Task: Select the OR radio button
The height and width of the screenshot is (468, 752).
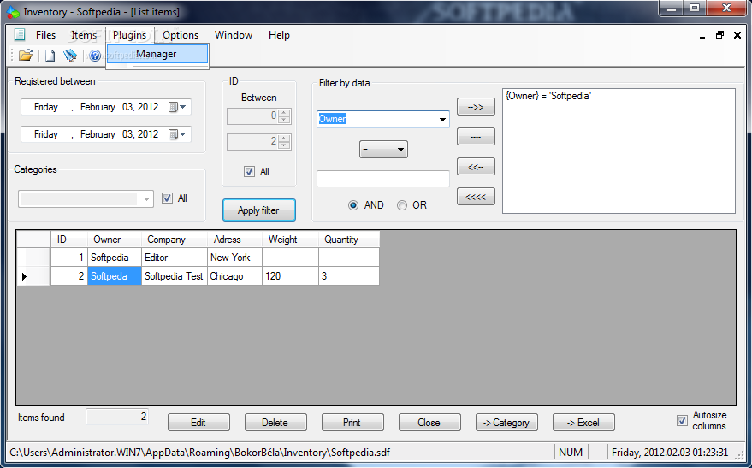Action: point(402,205)
